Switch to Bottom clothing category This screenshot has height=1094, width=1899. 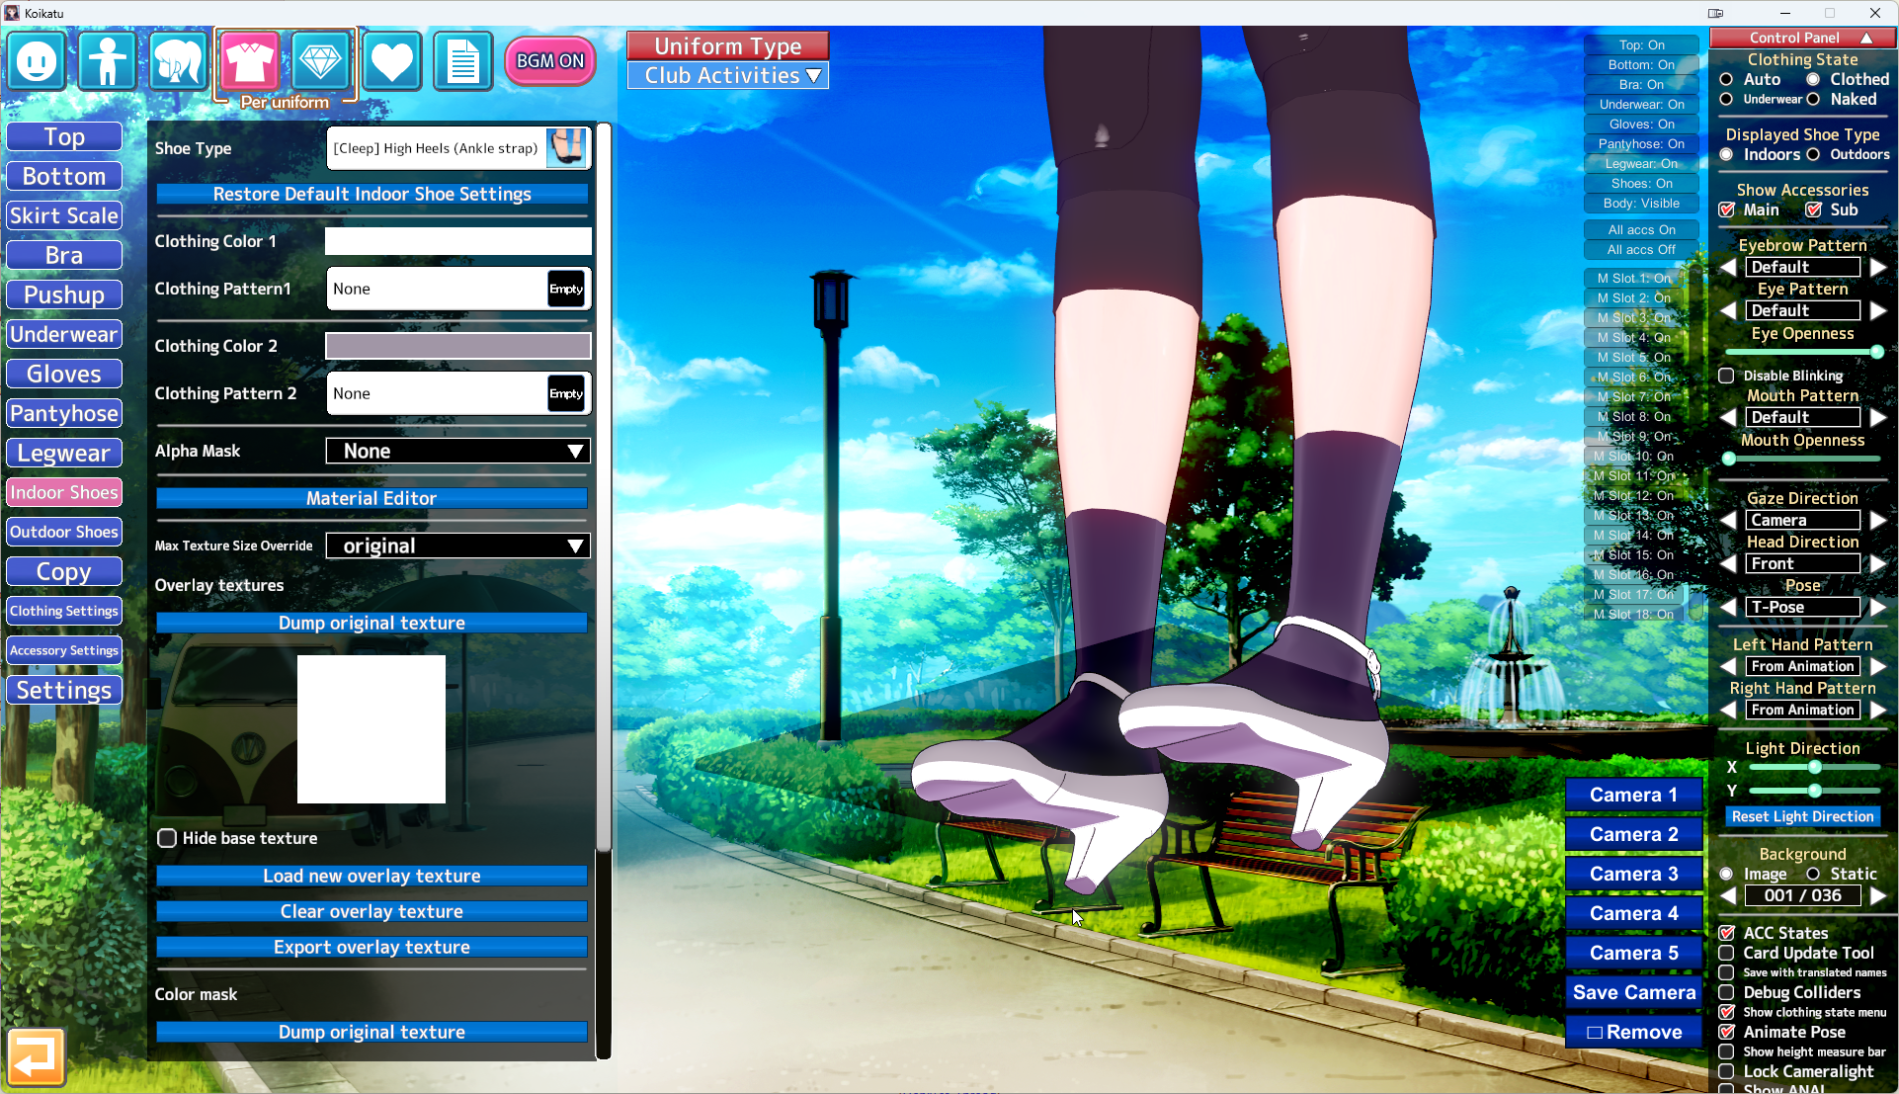[64, 176]
